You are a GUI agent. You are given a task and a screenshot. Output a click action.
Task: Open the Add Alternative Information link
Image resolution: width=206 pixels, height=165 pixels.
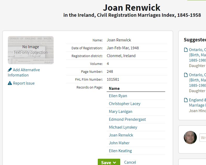24,72
